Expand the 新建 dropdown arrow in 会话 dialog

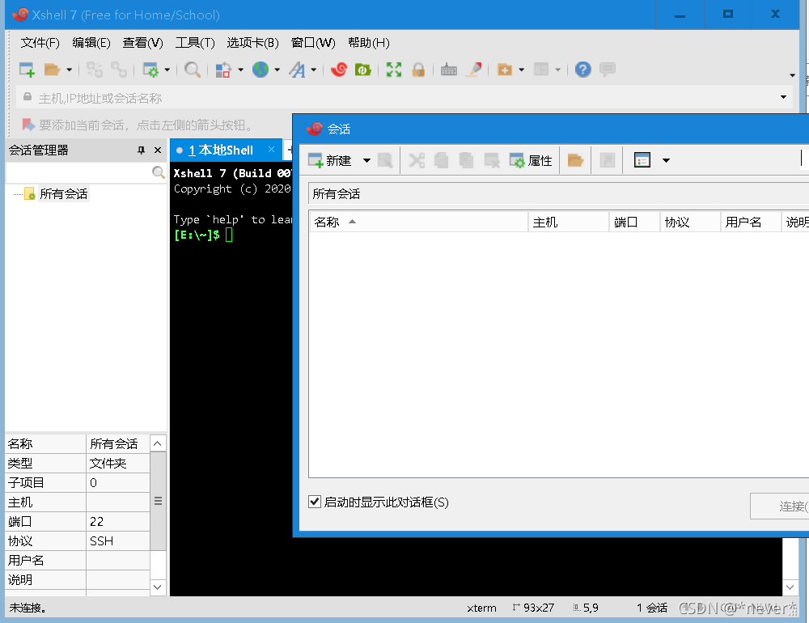(366, 160)
